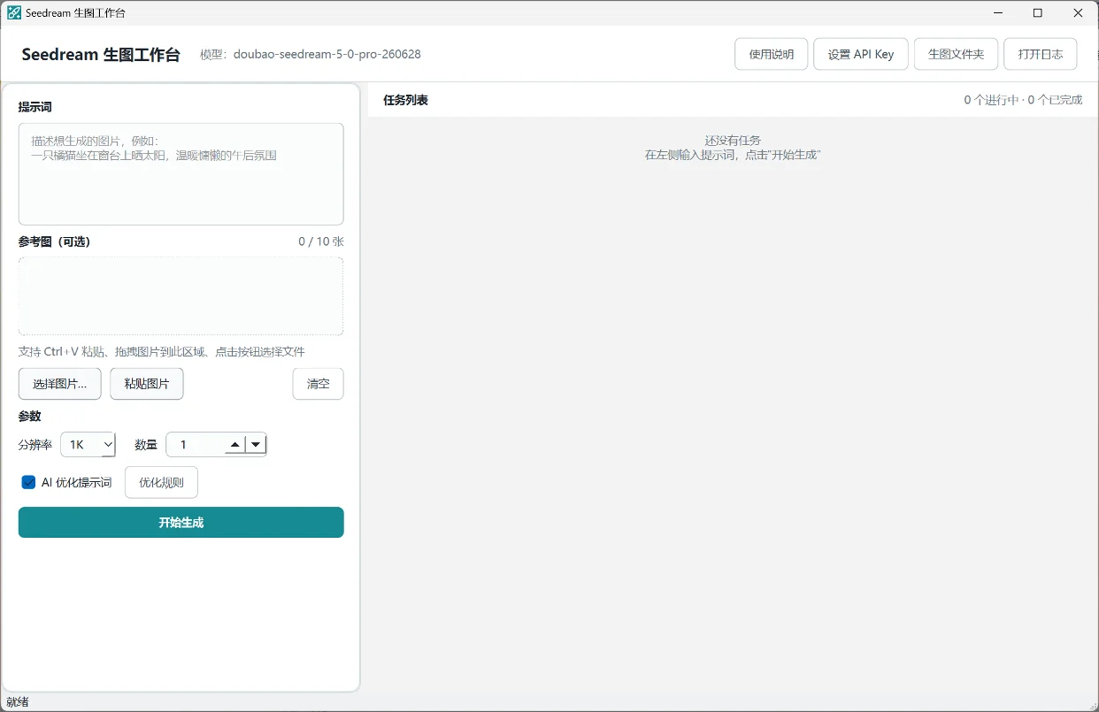Open the 分辨率 1K dropdown
The height and width of the screenshot is (712, 1099).
[88, 445]
